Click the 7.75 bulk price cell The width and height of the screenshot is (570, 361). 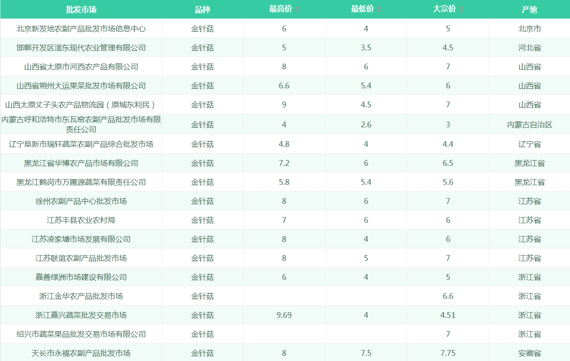coord(448,353)
